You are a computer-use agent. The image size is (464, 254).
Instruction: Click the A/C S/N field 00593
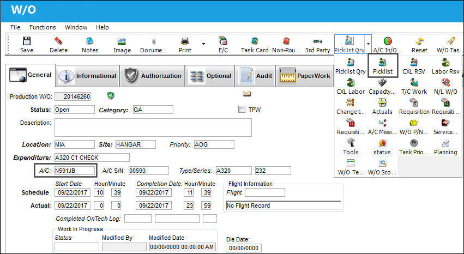(148, 171)
